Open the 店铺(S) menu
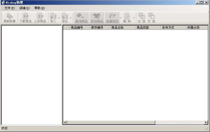Viewport: 210px width, 132px height. pos(25,8)
